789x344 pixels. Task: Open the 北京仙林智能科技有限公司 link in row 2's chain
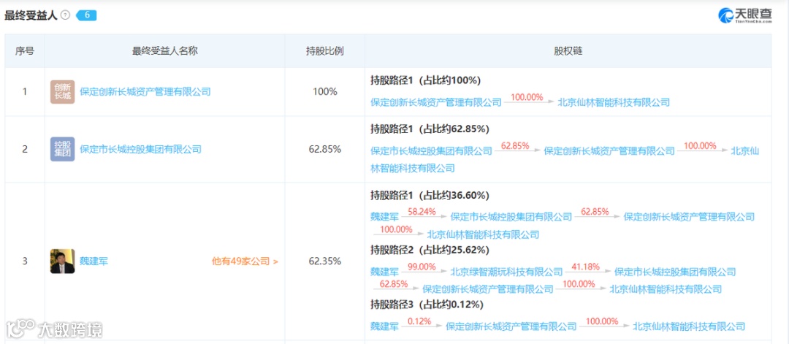click(744, 150)
